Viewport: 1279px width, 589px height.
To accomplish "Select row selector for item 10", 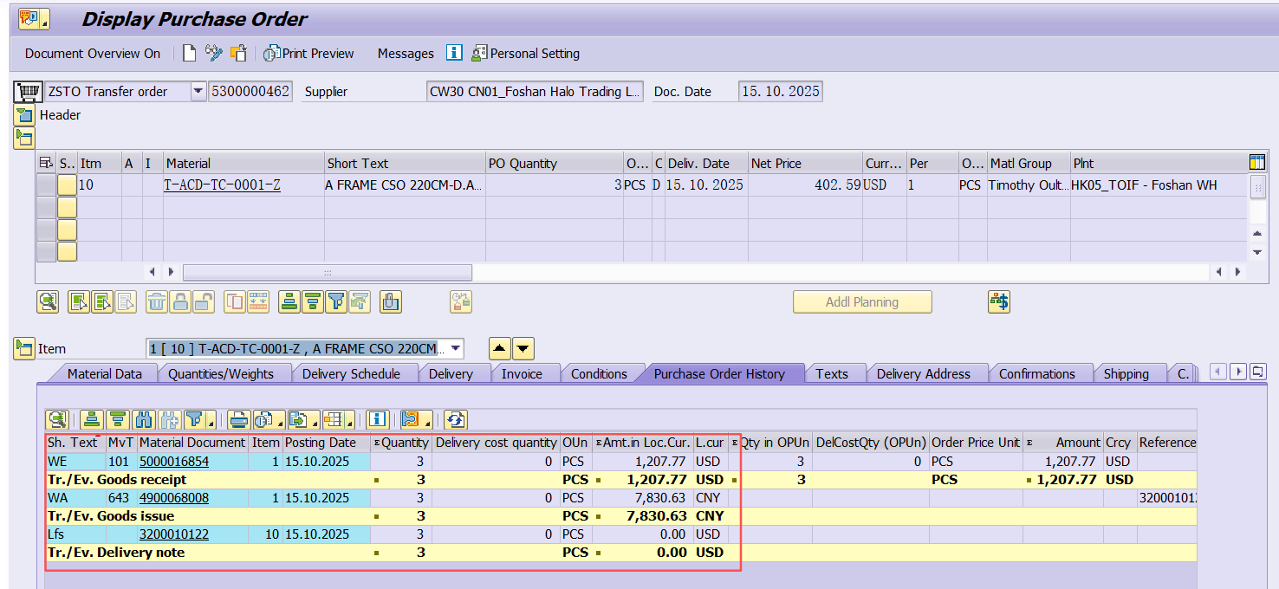I will point(46,185).
